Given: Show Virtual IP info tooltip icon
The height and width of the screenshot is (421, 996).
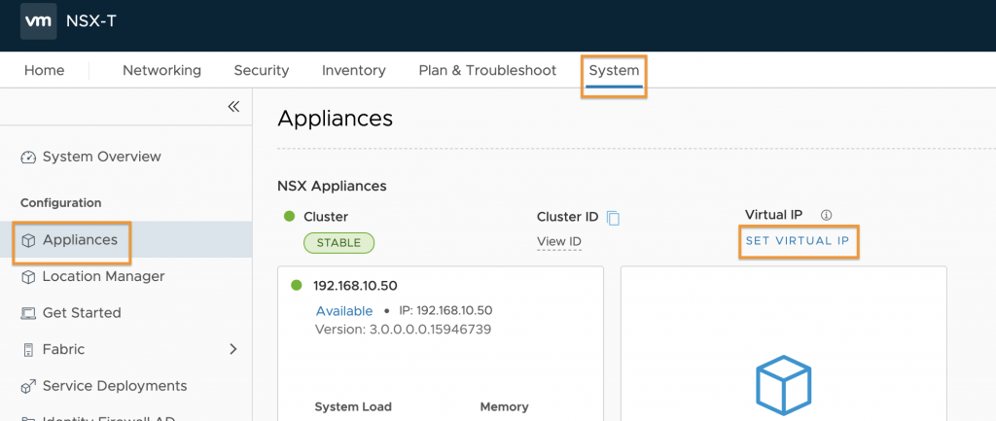Looking at the screenshot, I should pos(826,215).
